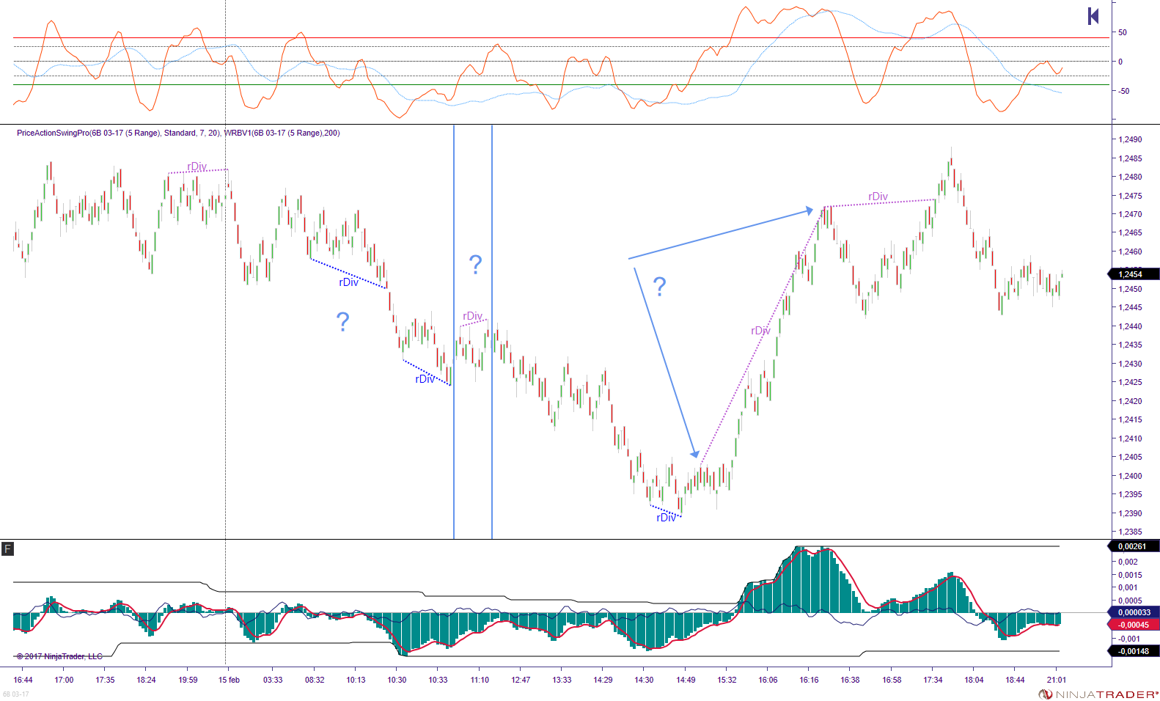Click the -0,00148 lower band value marker
Image resolution: width=1160 pixels, height=701 pixels.
[x=1133, y=651]
